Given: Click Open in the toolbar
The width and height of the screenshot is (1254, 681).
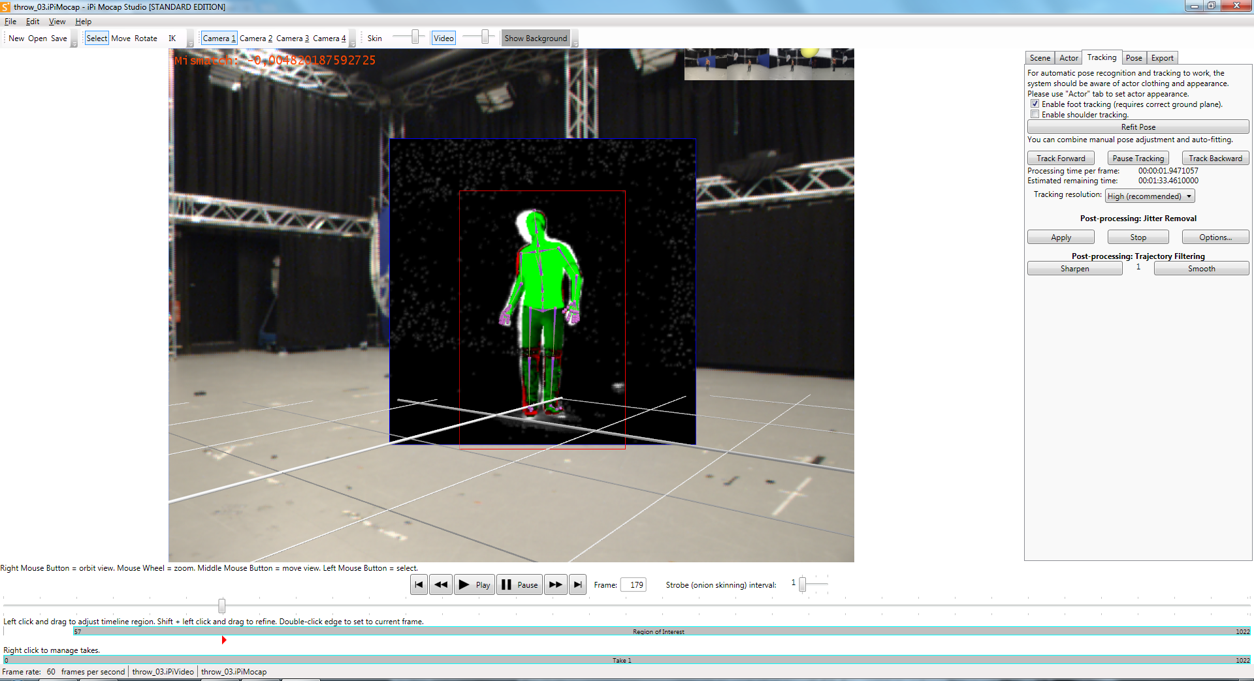Looking at the screenshot, I should point(37,38).
